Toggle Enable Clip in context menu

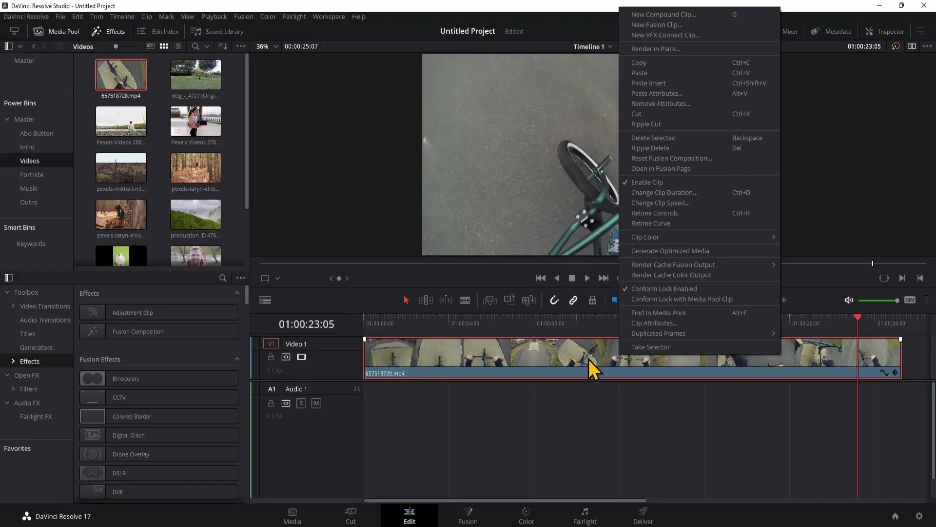tap(647, 182)
